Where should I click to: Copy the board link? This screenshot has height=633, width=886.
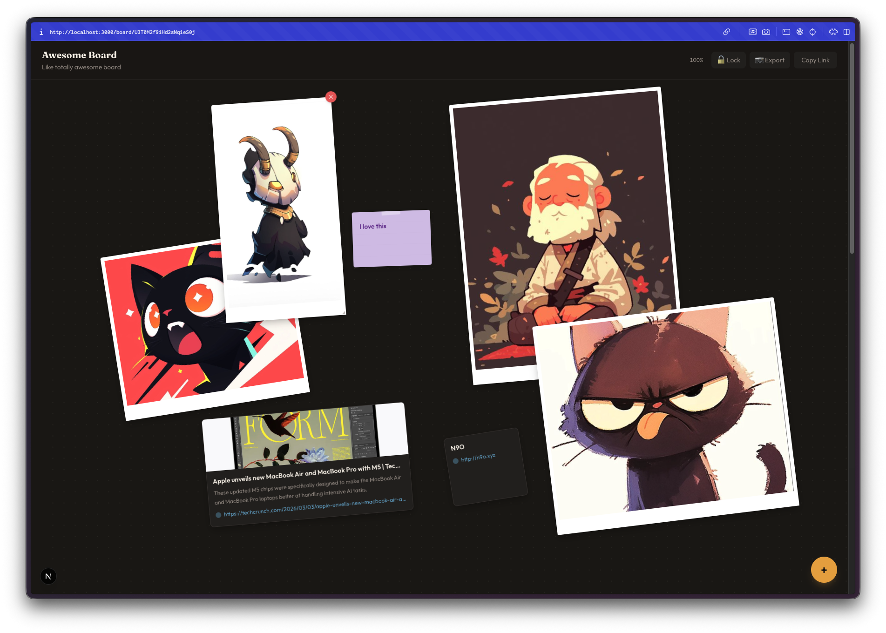815,60
